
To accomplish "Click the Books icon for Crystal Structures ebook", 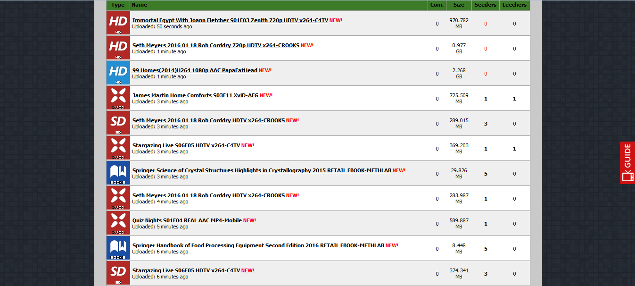I will [118, 173].
